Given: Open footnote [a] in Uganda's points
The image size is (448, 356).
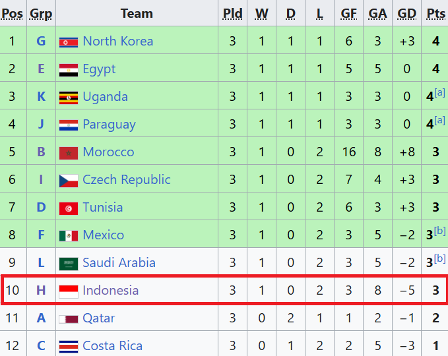Looking at the screenshot, I should pyautogui.click(x=439, y=93).
